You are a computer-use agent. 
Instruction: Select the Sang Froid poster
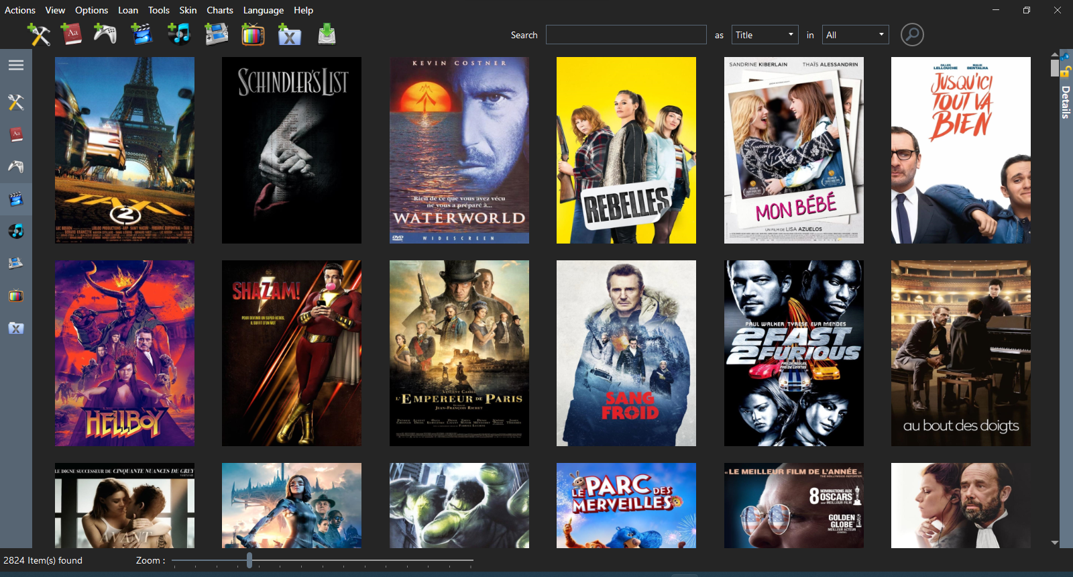pyautogui.click(x=626, y=354)
